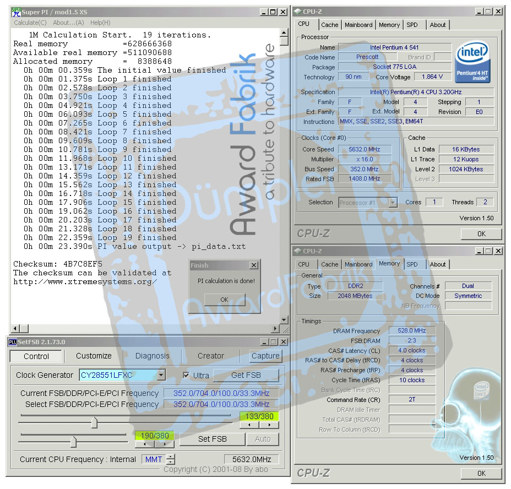
Task: Switch to Mainboard tab in bottom CPU-Z
Action: click(x=358, y=264)
